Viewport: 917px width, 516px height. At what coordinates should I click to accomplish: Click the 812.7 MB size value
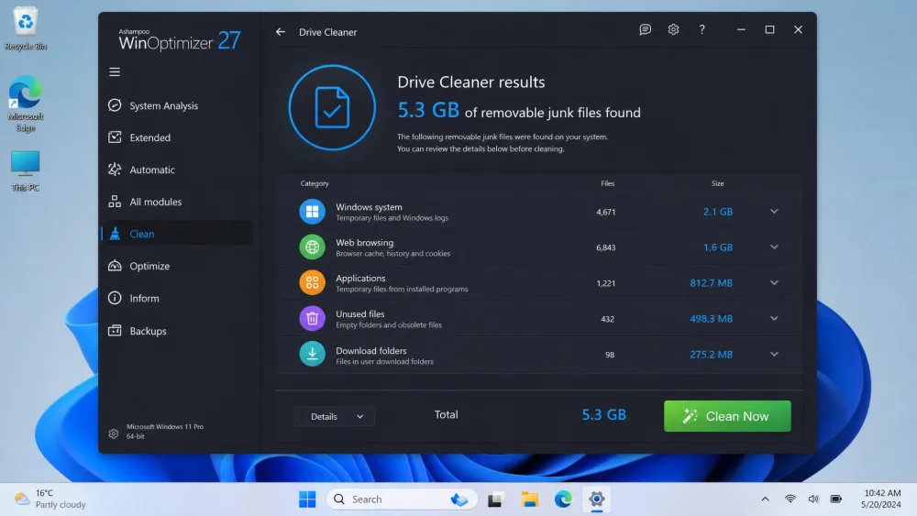coord(712,283)
